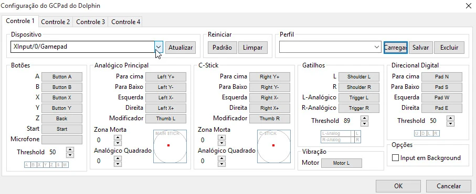Click the Pad S mapping button
Screen dimensions: 476x194
click(442, 87)
